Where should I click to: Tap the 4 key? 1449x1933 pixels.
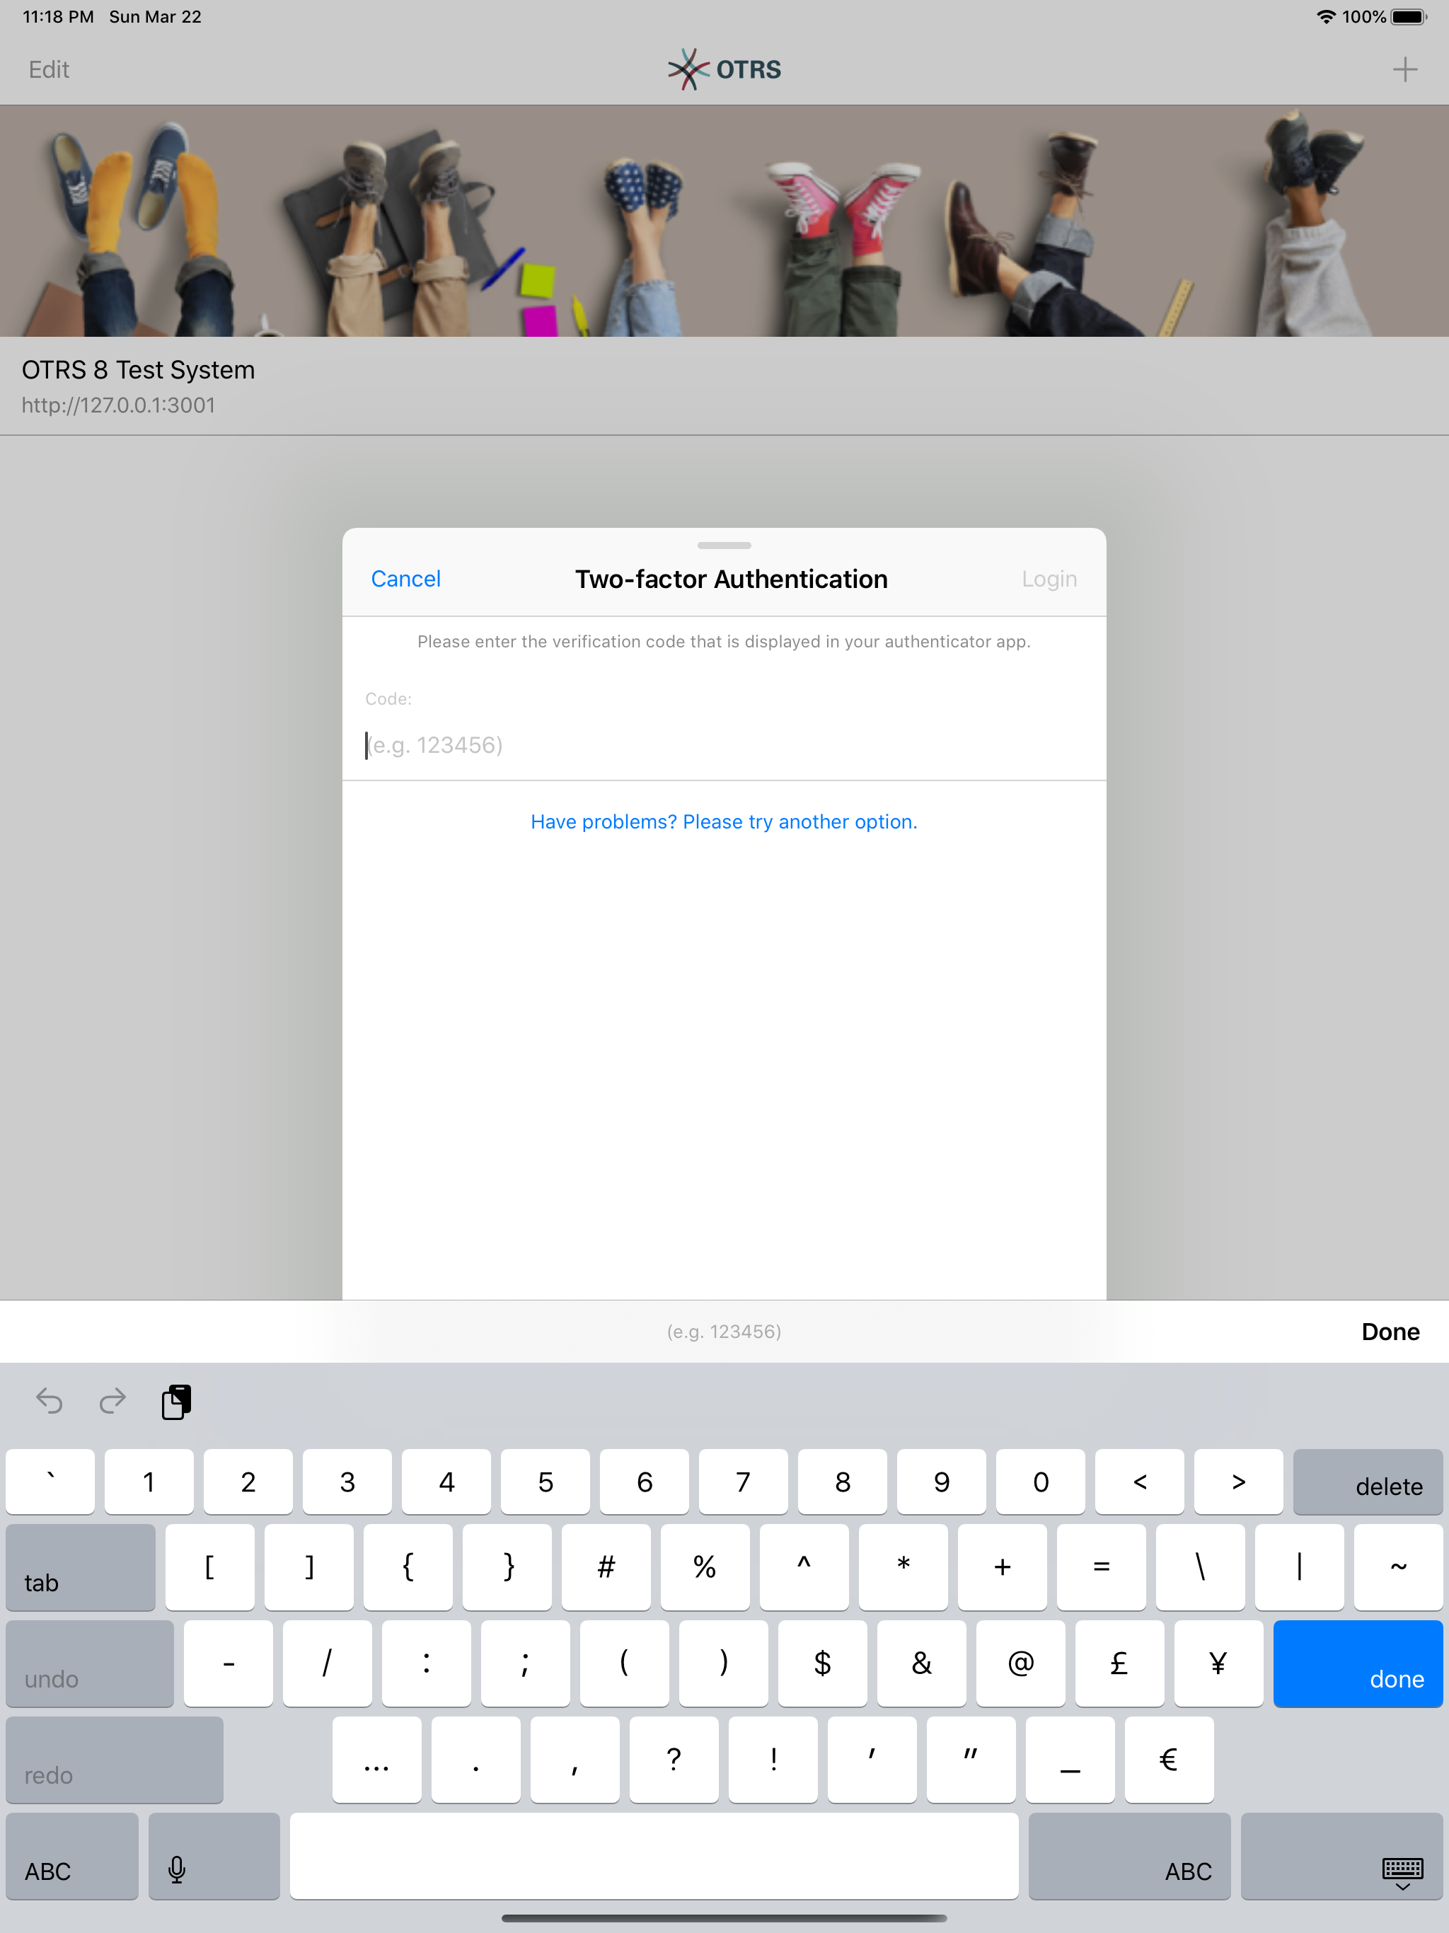click(446, 1482)
